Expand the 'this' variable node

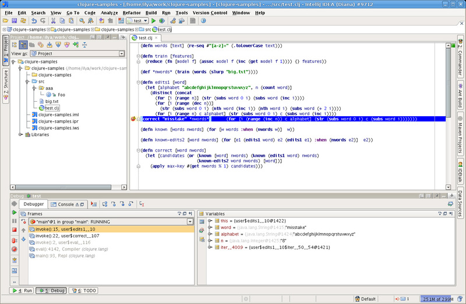pyautogui.click(x=210, y=221)
